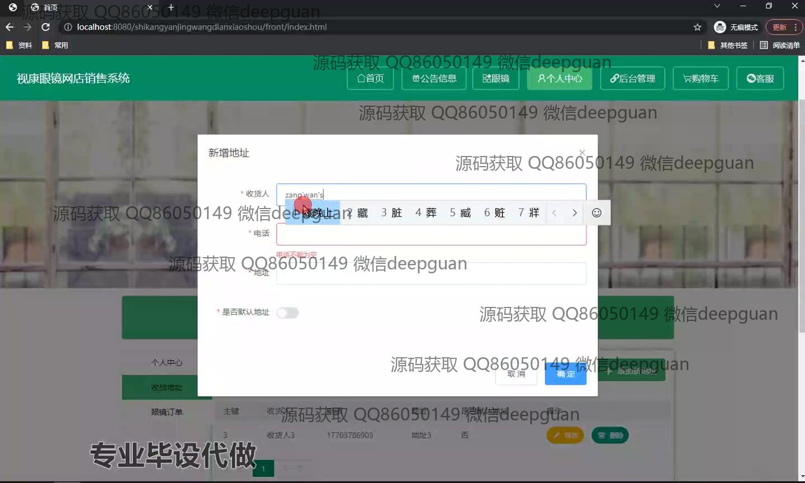
Task: Open the 其他书签 bookmarks folder
Action: point(728,45)
